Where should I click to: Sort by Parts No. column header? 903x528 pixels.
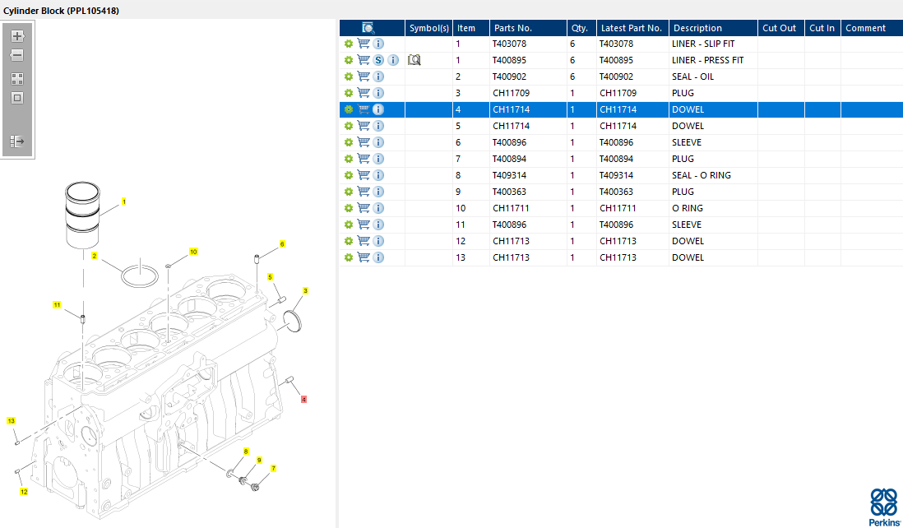pos(513,28)
